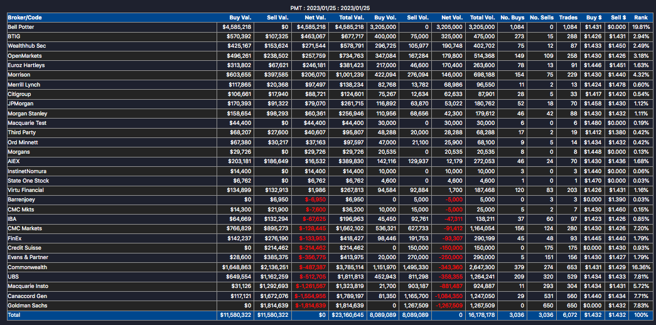Sort by the Sell Val. column header
This screenshot has width=656, height=325.
pyautogui.click(x=278, y=18)
